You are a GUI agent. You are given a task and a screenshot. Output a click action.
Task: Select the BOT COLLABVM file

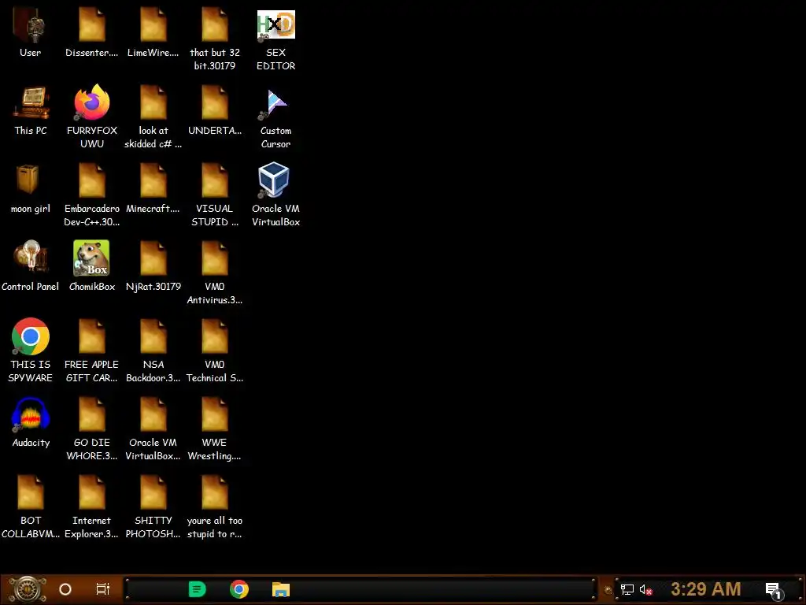31,507
